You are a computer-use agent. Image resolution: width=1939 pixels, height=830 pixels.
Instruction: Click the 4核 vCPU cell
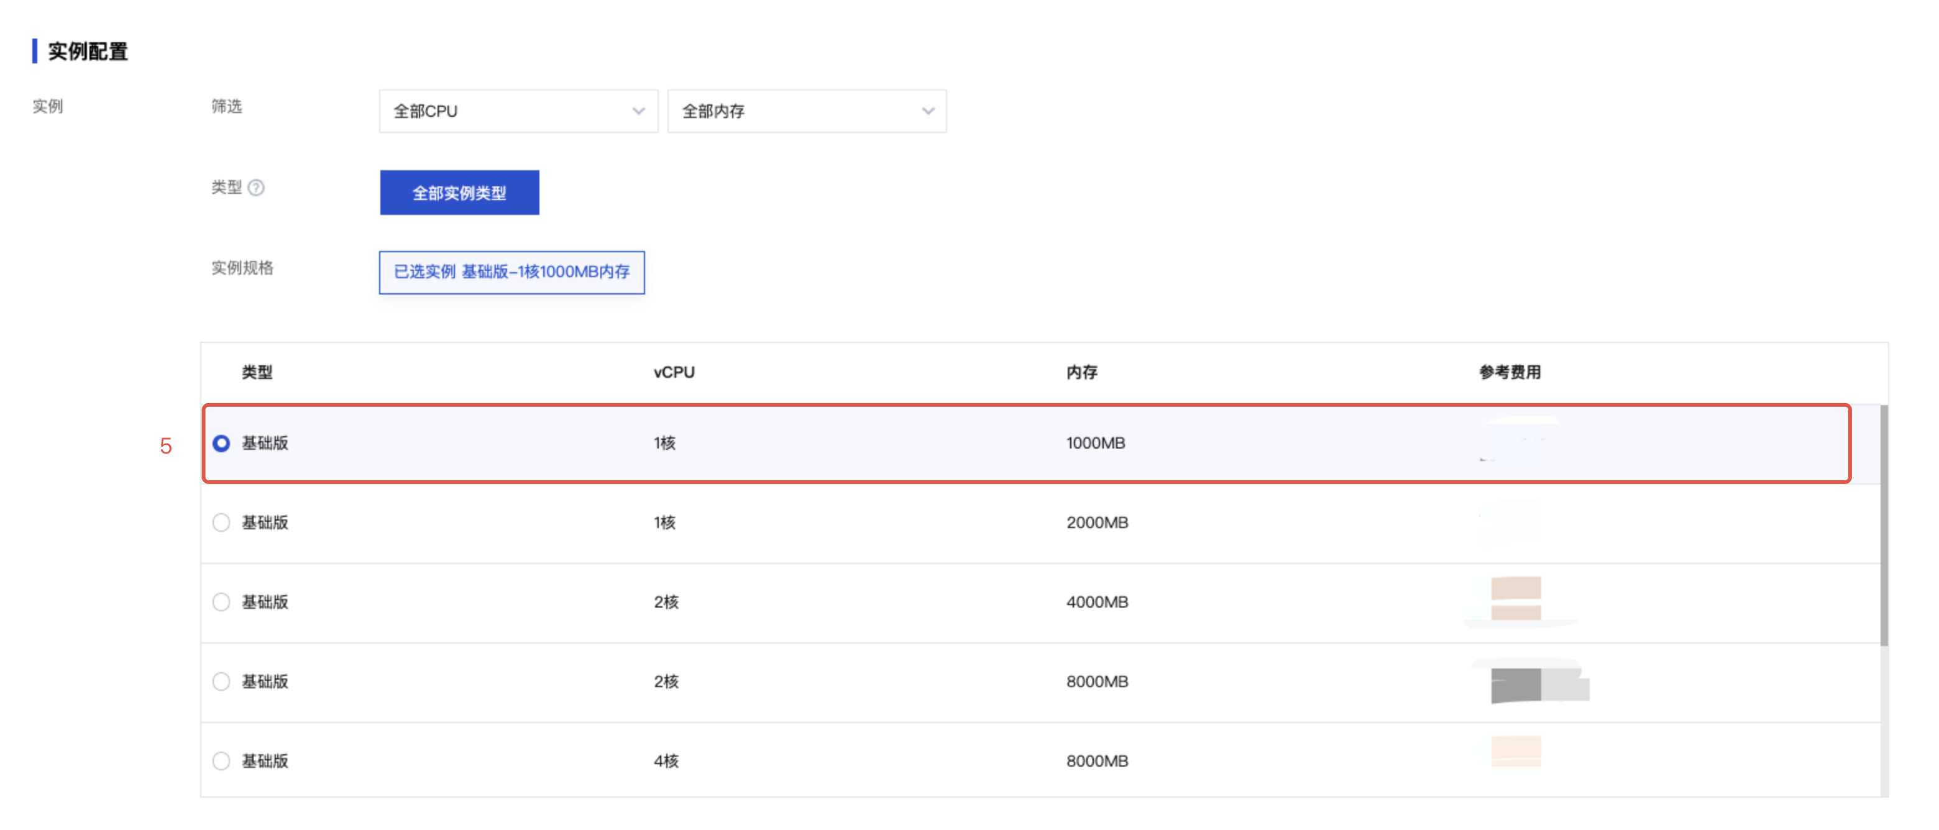tap(666, 761)
